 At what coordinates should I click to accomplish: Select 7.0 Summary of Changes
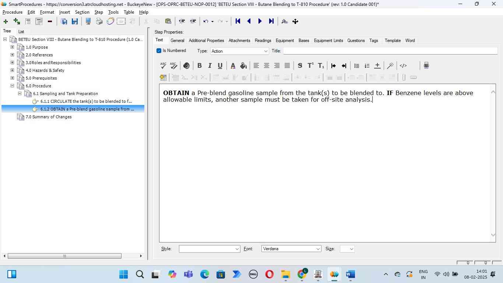[x=49, y=117]
